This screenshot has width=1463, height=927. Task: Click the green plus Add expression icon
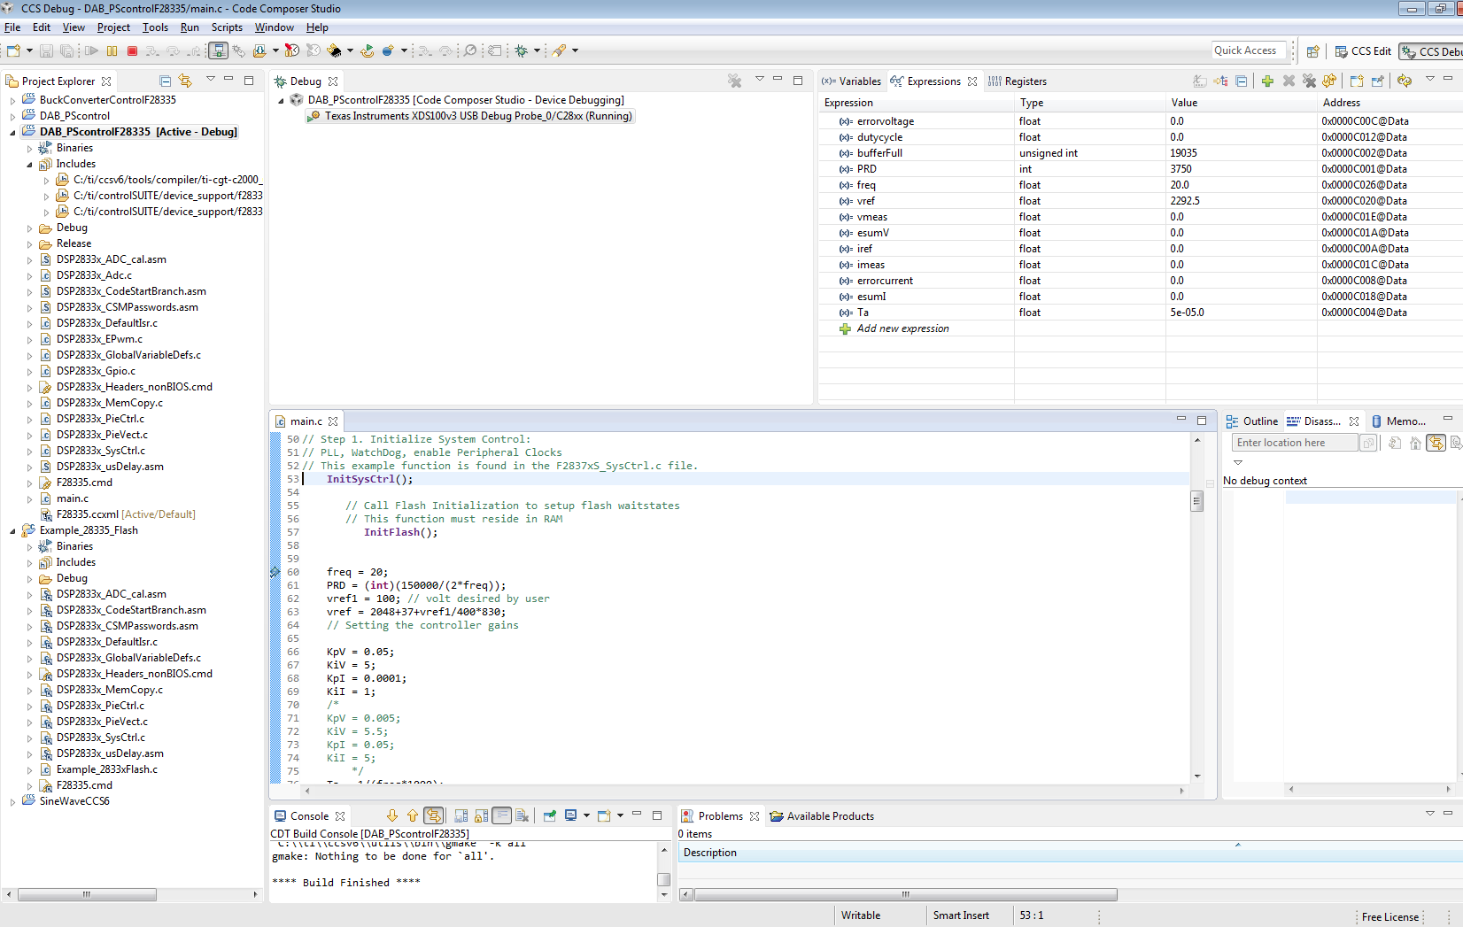pyautogui.click(x=1267, y=81)
